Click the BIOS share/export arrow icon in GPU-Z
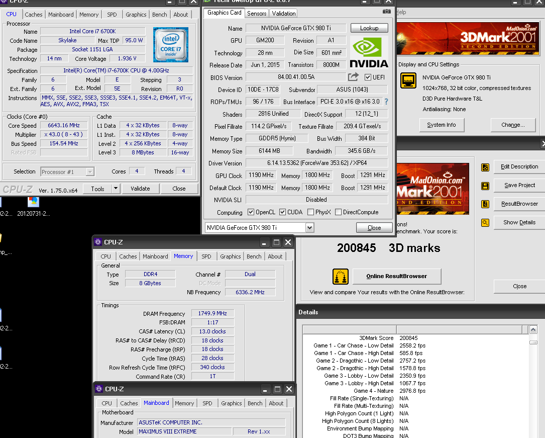This screenshot has width=545, height=438. [354, 77]
